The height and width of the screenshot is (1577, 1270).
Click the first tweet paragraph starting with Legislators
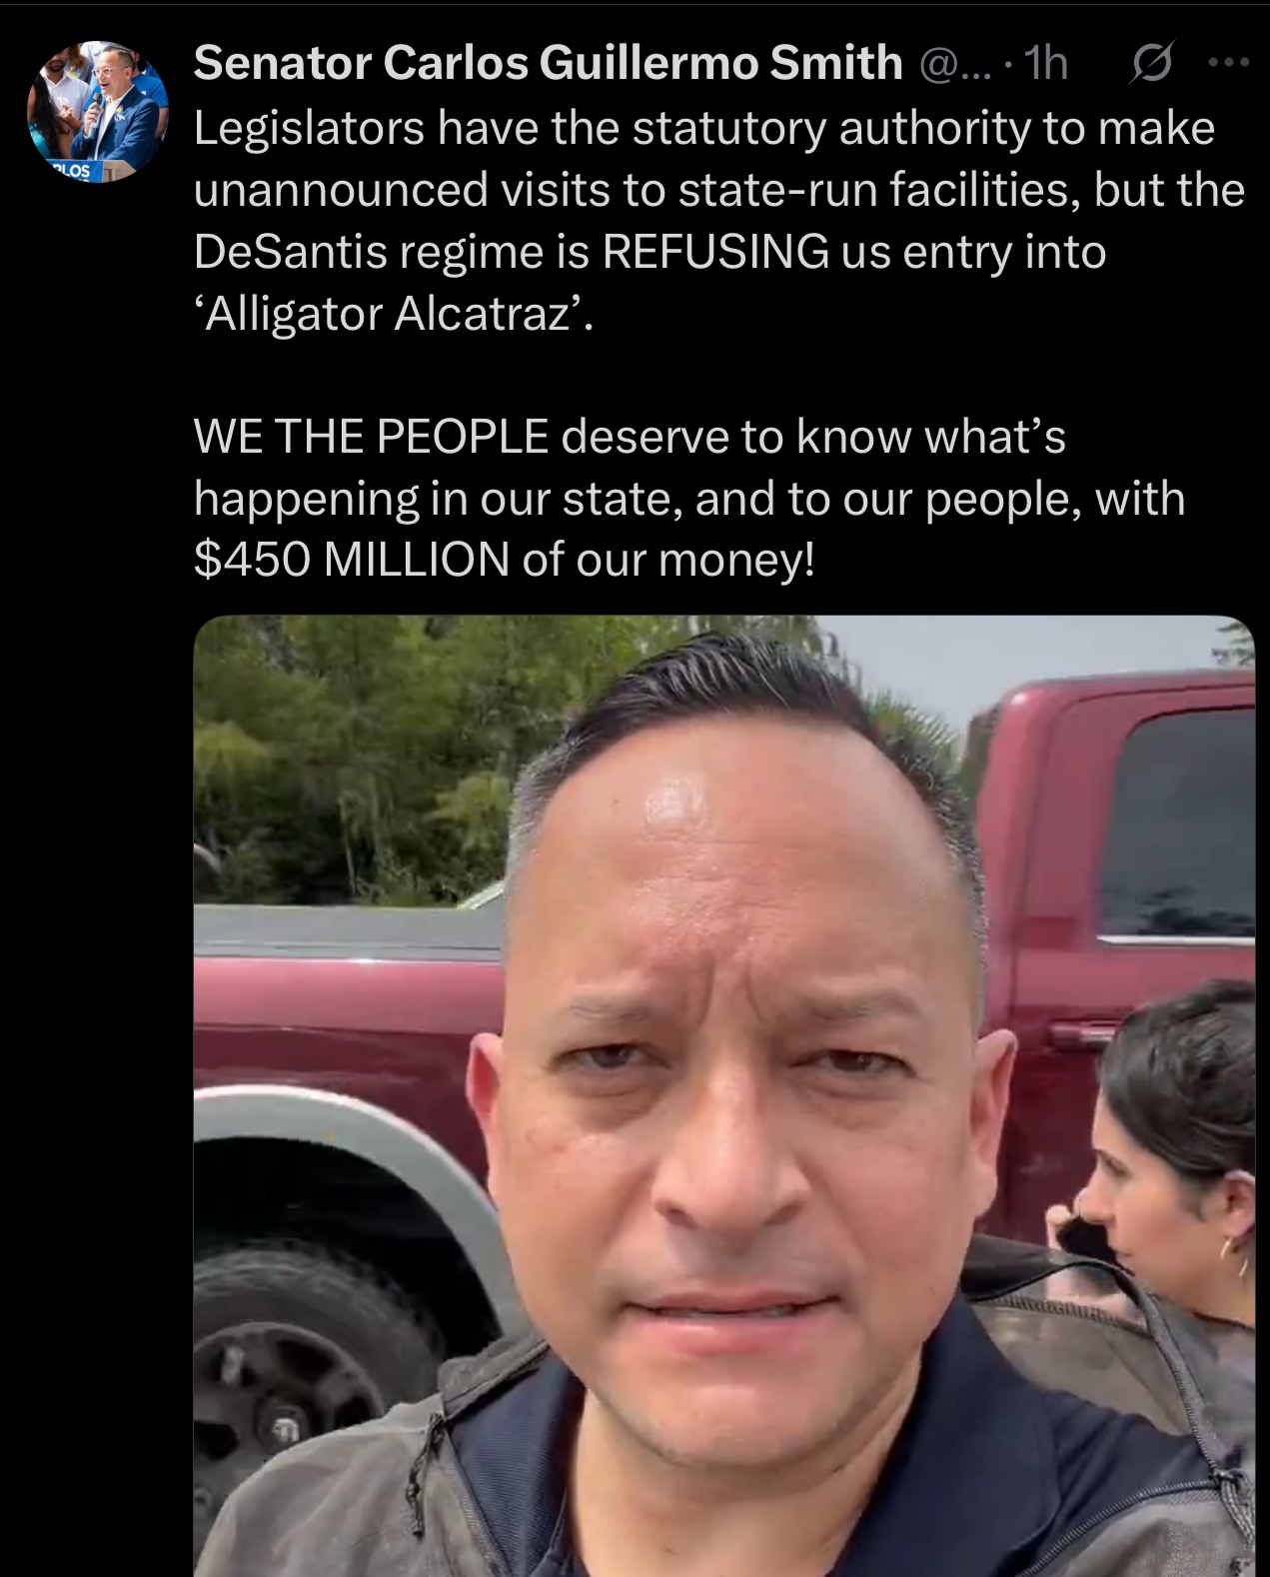(x=719, y=220)
